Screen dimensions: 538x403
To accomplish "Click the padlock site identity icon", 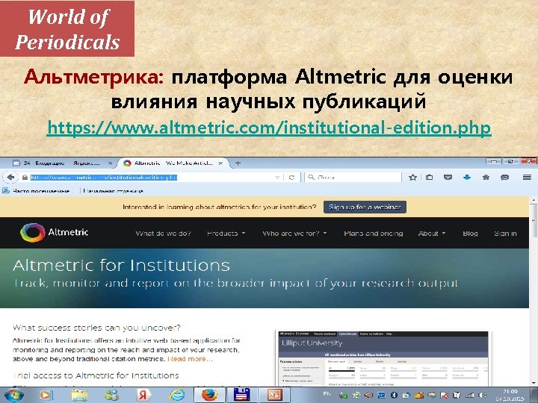I will (25, 178).
